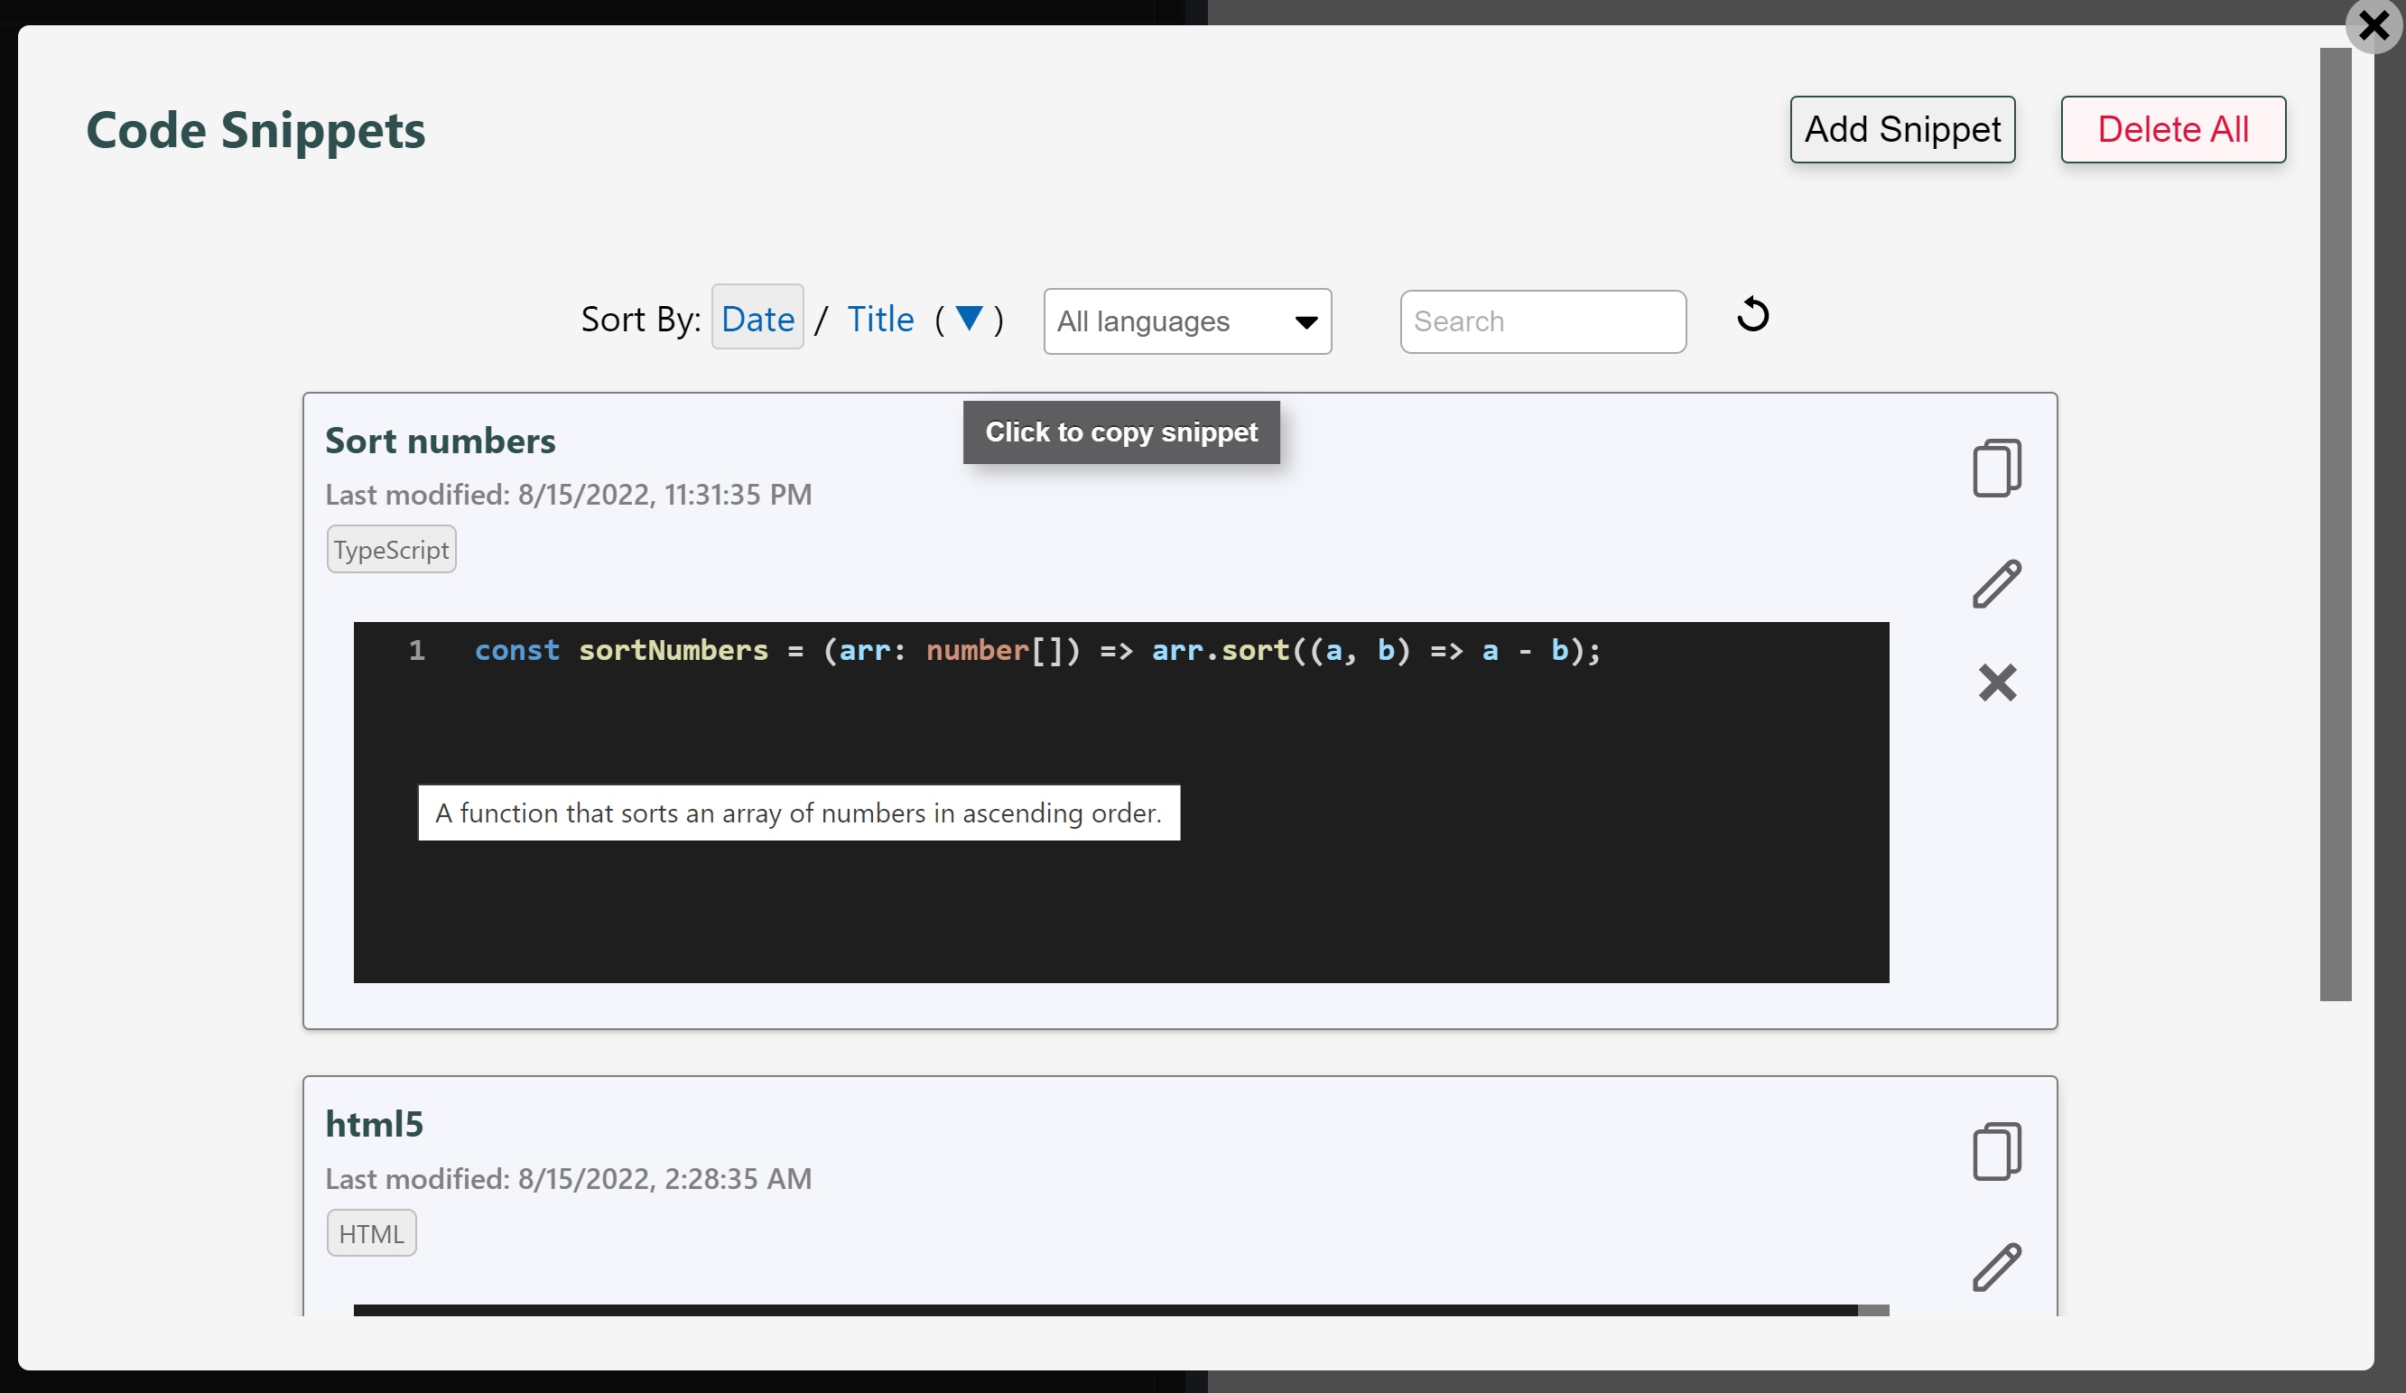Toggle sort direction using the arrow button
The width and height of the screenshot is (2406, 1393).
[970, 320]
